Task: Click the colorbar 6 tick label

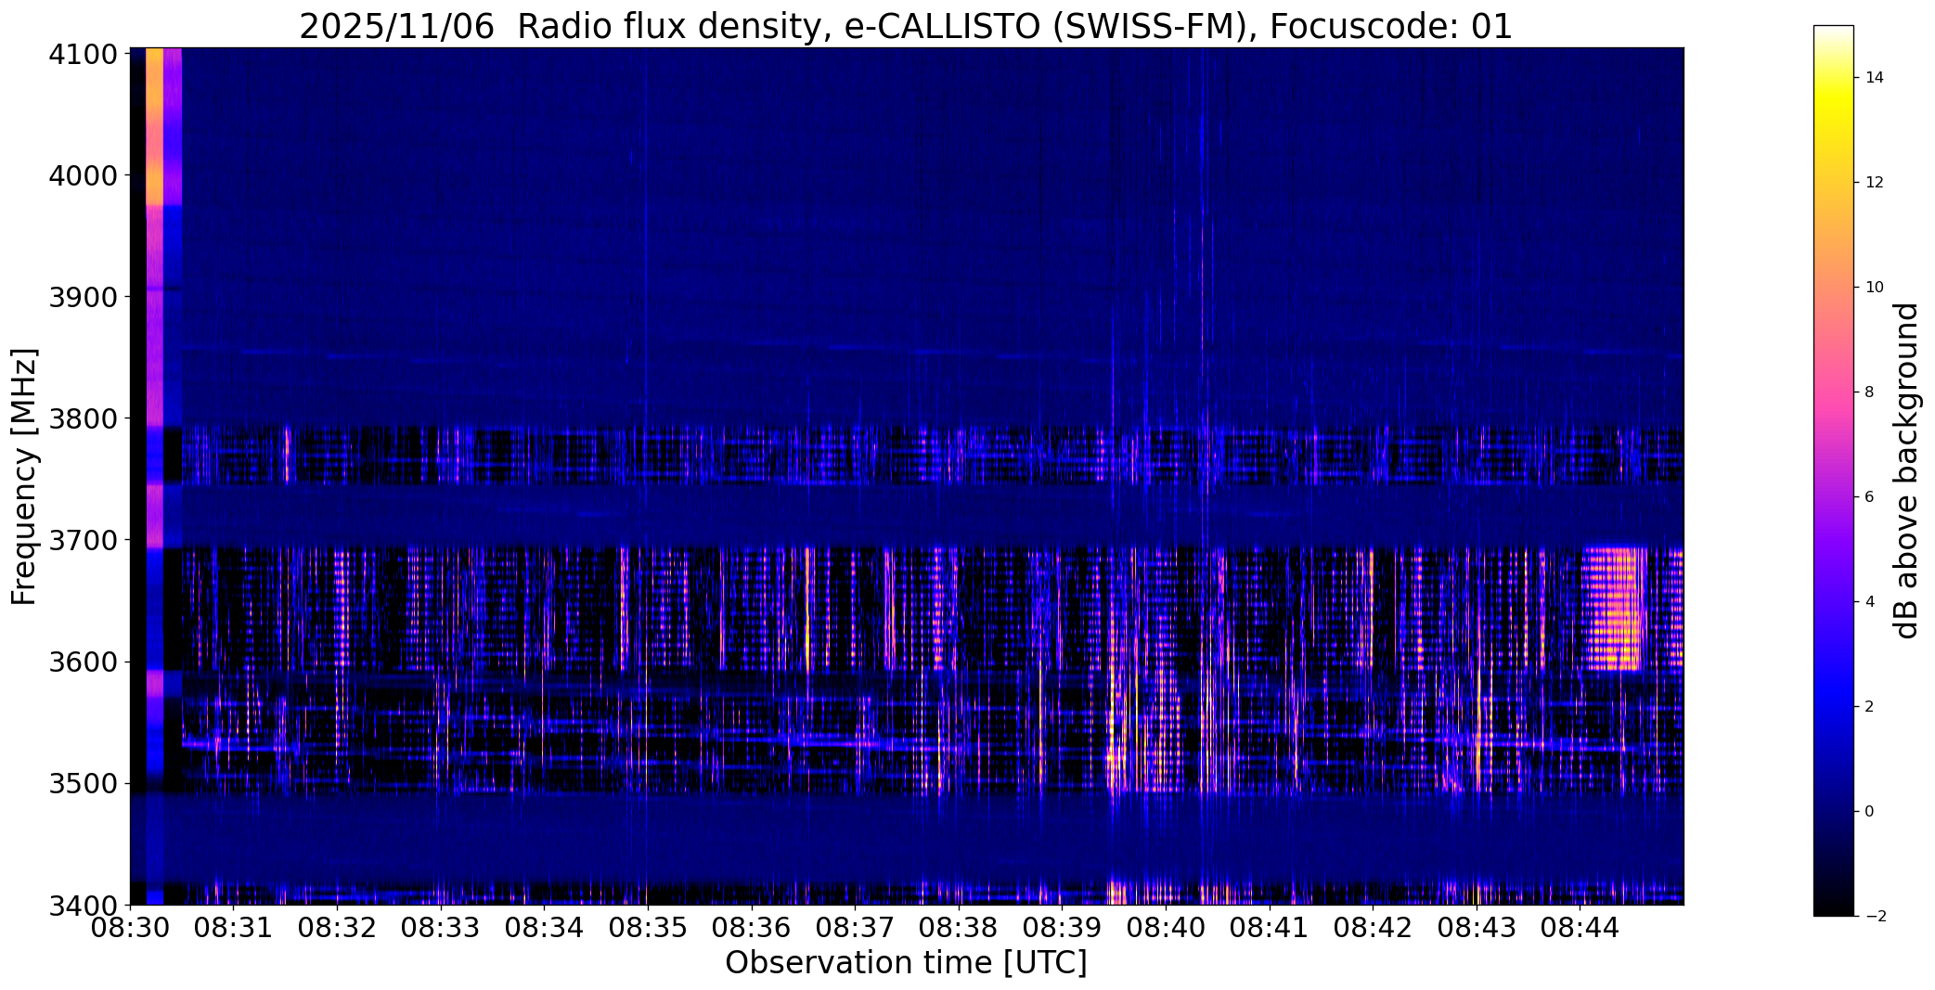Action: 1869,497
